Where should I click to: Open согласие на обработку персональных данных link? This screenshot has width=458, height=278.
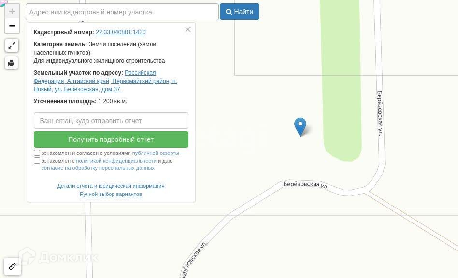(98, 168)
